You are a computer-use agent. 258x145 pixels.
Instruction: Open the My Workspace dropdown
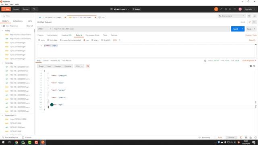(x=120, y=9)
